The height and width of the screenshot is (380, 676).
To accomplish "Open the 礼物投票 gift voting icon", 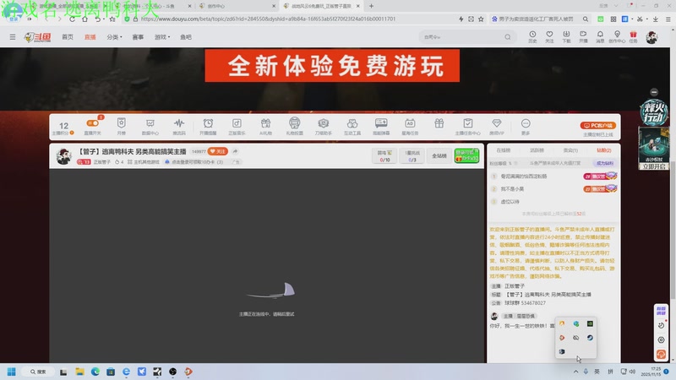I will 294,127.
